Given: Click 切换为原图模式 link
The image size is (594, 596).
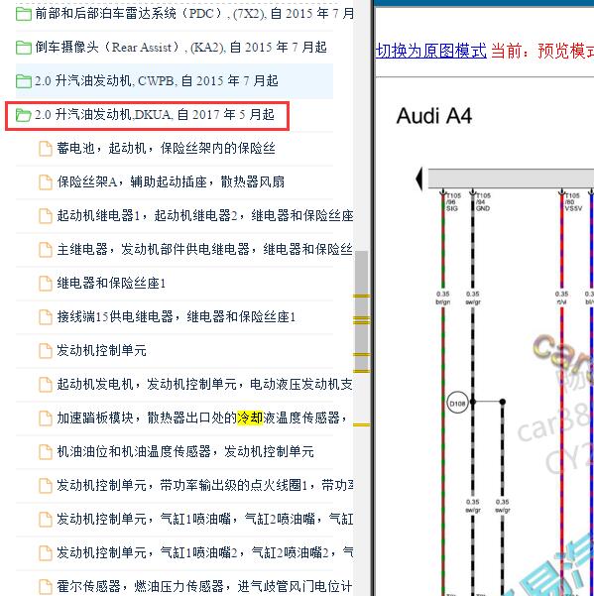Looking at the screenshot, I should pos(431,51).
